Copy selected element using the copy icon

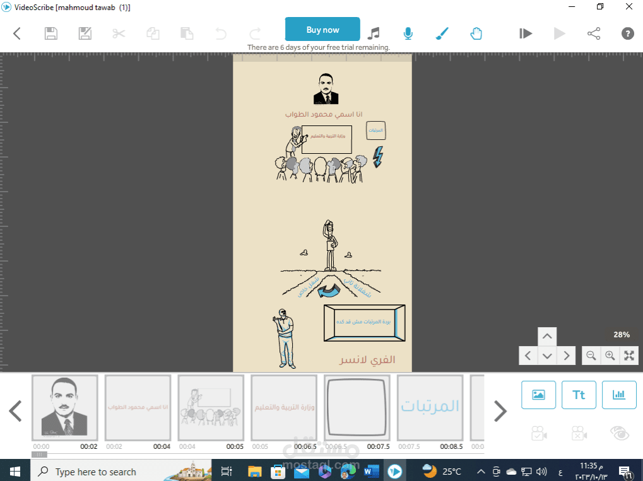(x=153, y=33)
